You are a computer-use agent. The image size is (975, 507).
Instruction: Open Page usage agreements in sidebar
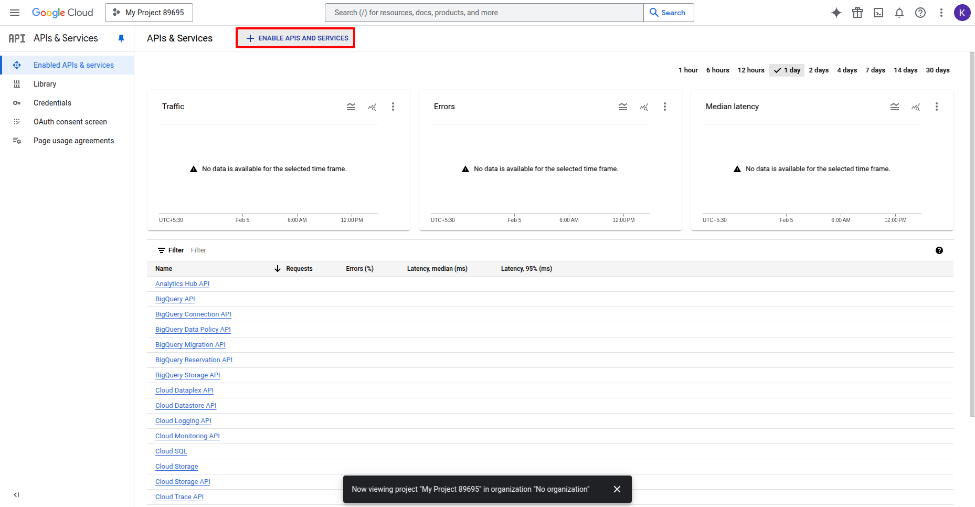pyautogui.click(x=67, y=141)
